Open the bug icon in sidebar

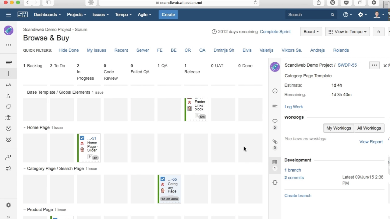9,117
